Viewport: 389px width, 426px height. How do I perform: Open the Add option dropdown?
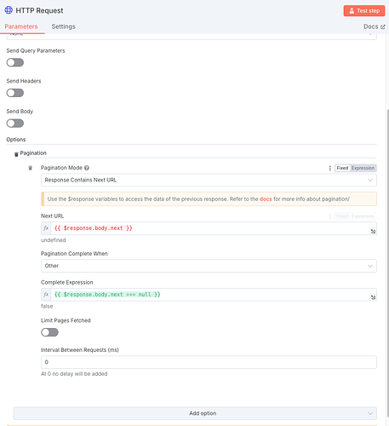[195, 413]
